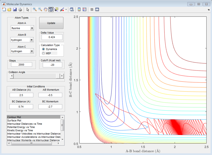The height and width of the screenshot is (155, 212).
Task: Open a file with the folder icon
Action: [9, 10]
